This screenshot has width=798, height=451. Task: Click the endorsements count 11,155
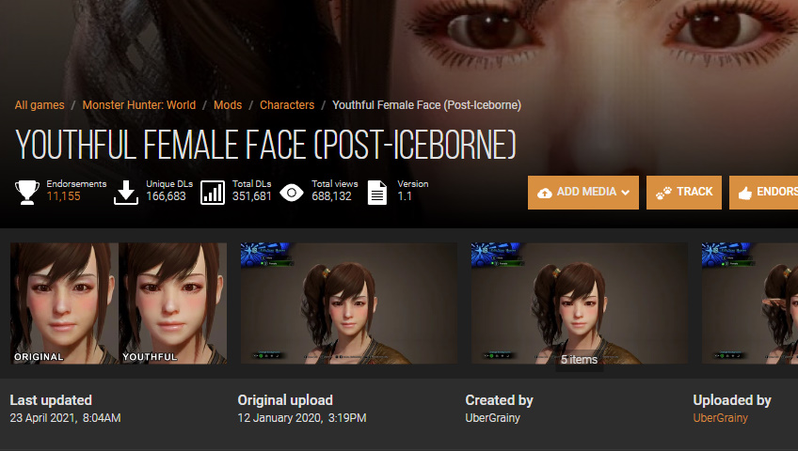point(64,196)
